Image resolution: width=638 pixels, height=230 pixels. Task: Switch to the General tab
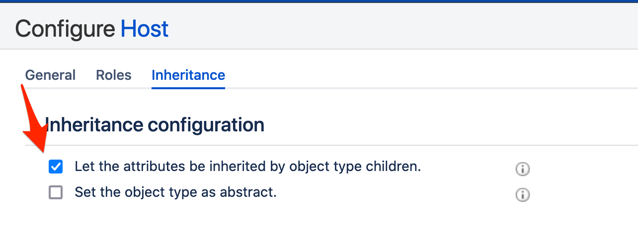50,75
